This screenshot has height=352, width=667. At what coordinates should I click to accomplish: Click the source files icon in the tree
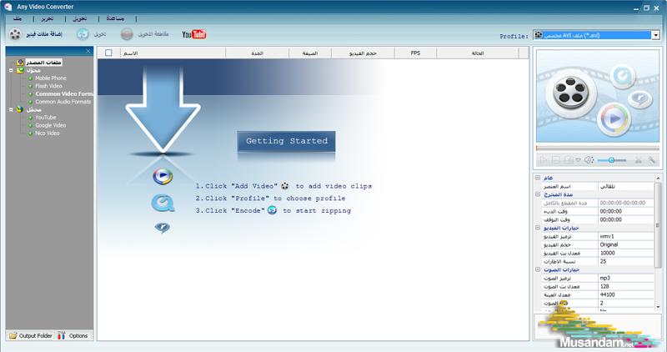pyautogui.click(x=20, y=63)
